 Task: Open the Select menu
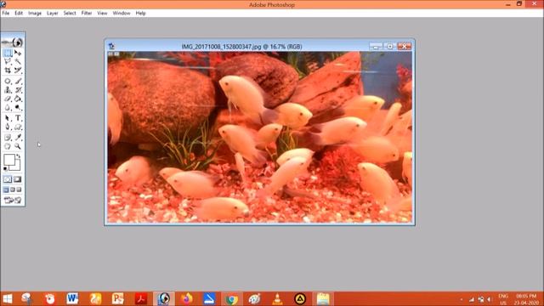click(70, 14)
